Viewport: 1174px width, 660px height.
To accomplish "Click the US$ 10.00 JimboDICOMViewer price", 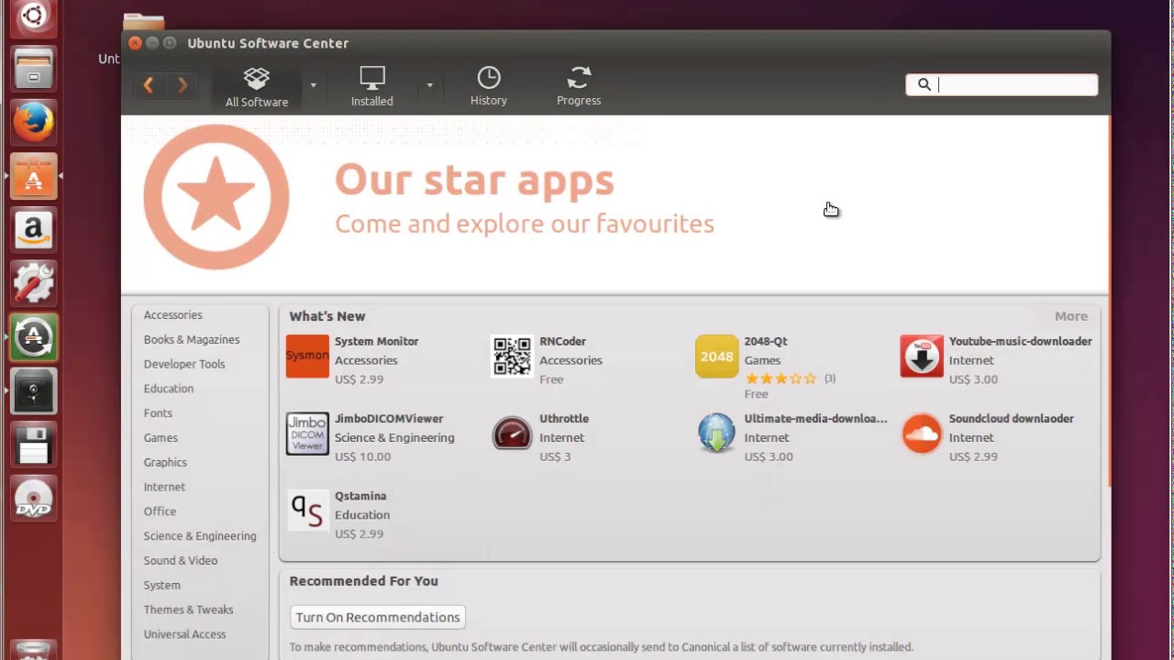I will [x=362, y=456].
